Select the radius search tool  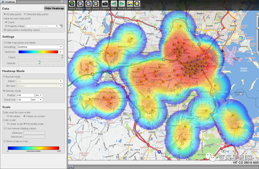pyautogui.click(x=72, y=4)
